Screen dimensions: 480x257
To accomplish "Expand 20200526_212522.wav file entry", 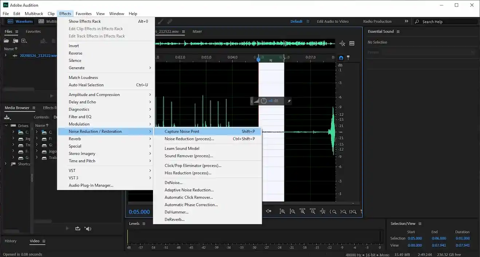I will 5,56.
